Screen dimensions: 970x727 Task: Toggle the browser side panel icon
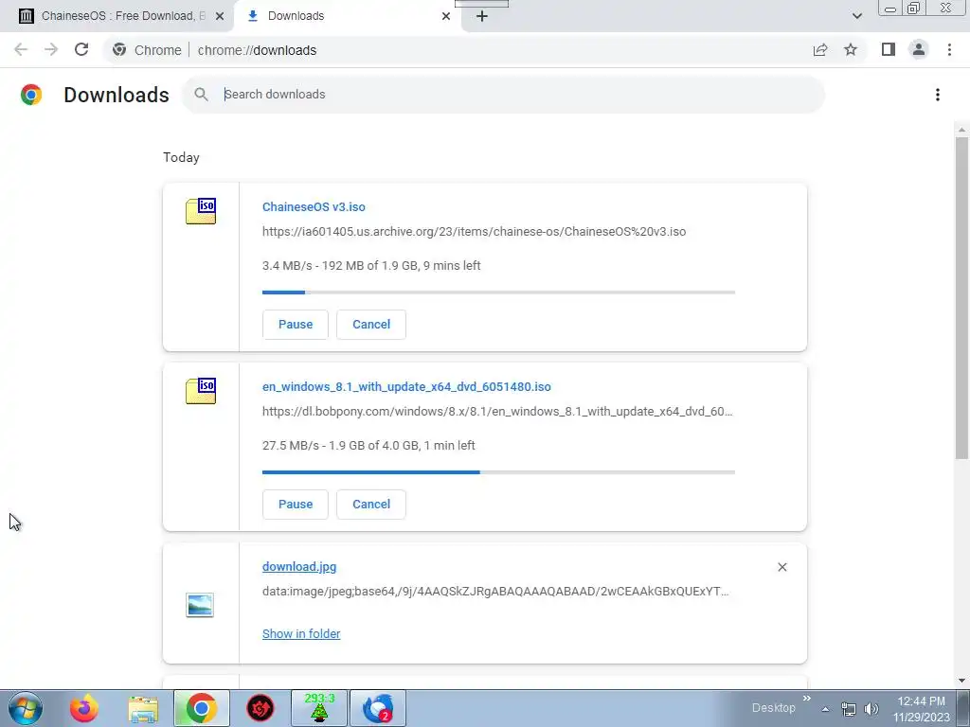point(889,49)
